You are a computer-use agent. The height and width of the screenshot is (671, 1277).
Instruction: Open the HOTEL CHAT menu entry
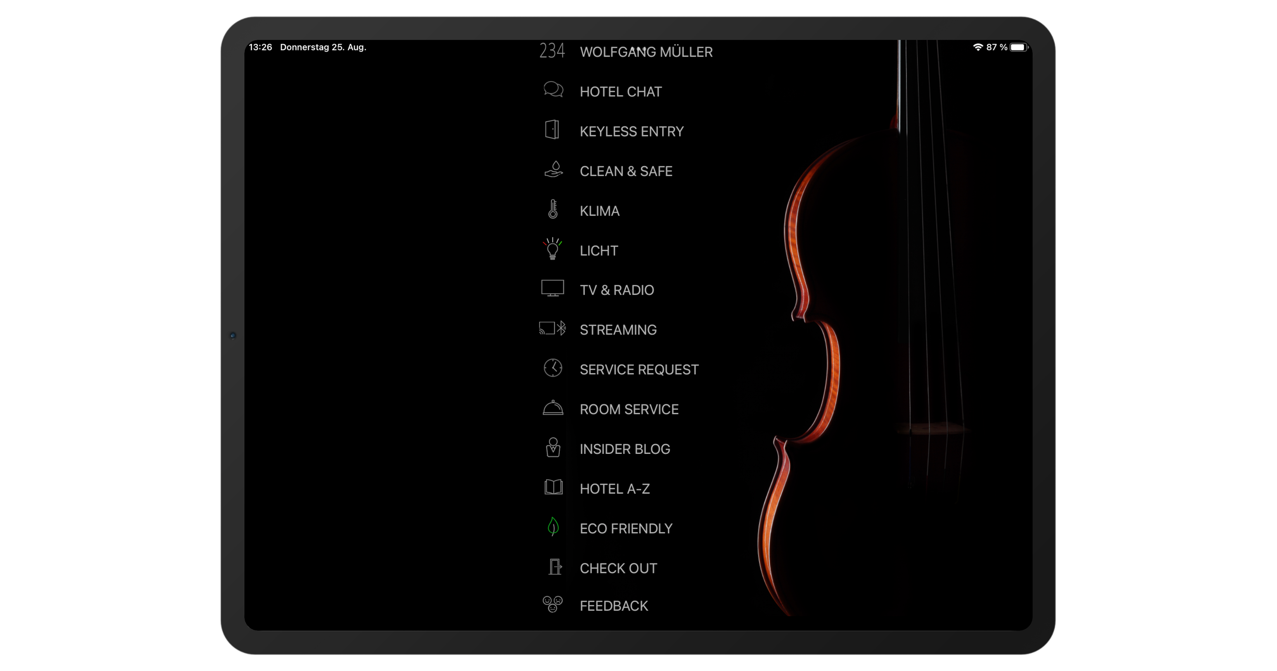621,91
